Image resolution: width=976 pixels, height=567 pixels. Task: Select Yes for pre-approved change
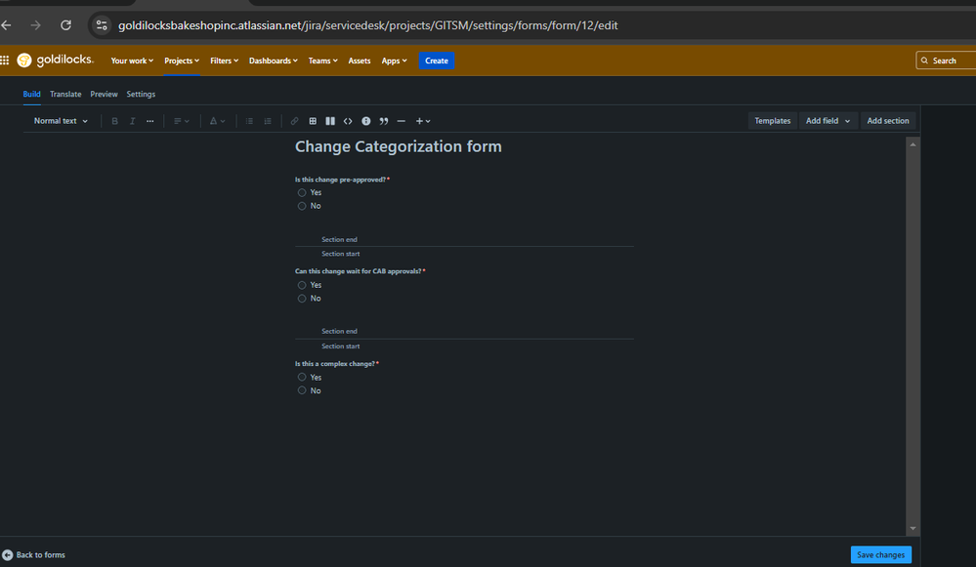point(302,192)
